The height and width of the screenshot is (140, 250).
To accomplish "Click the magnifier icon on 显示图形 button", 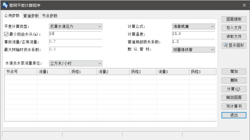I will pyautogui.click(x=225, y=45).
